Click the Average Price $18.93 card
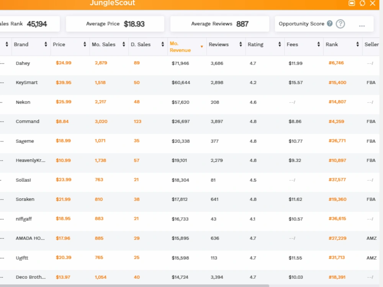383x287 pixels. coord(115,24)
